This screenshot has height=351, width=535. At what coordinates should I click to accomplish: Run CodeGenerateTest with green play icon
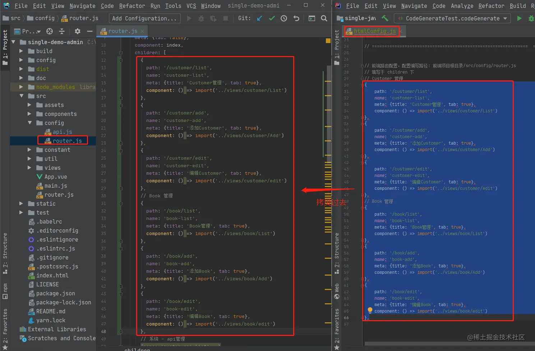point(519,18)
